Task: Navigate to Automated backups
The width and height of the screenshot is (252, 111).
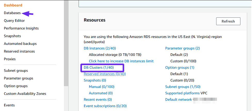Action: 20,44
